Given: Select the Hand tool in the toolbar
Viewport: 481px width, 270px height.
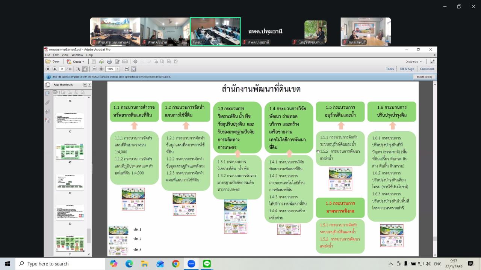Looking at the screenshot, I should 86,69.
